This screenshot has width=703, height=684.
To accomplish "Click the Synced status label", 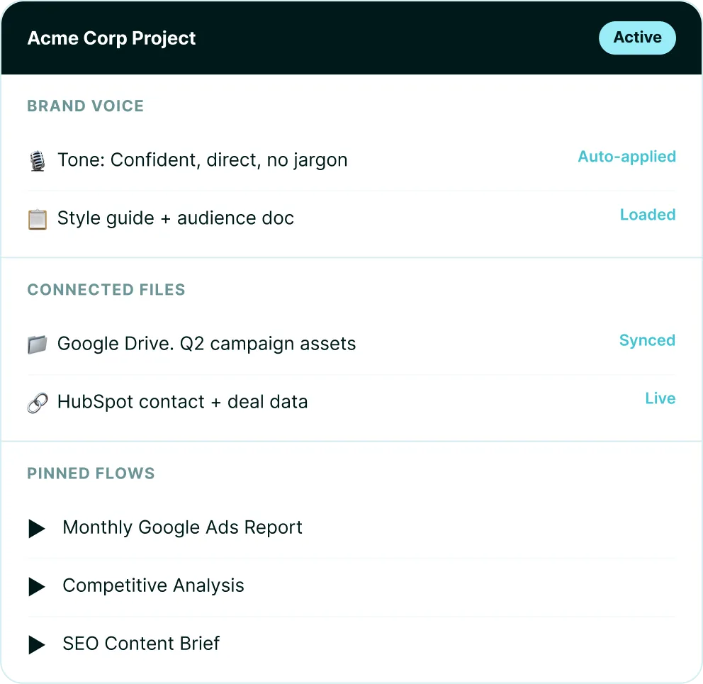I will 648,340.
